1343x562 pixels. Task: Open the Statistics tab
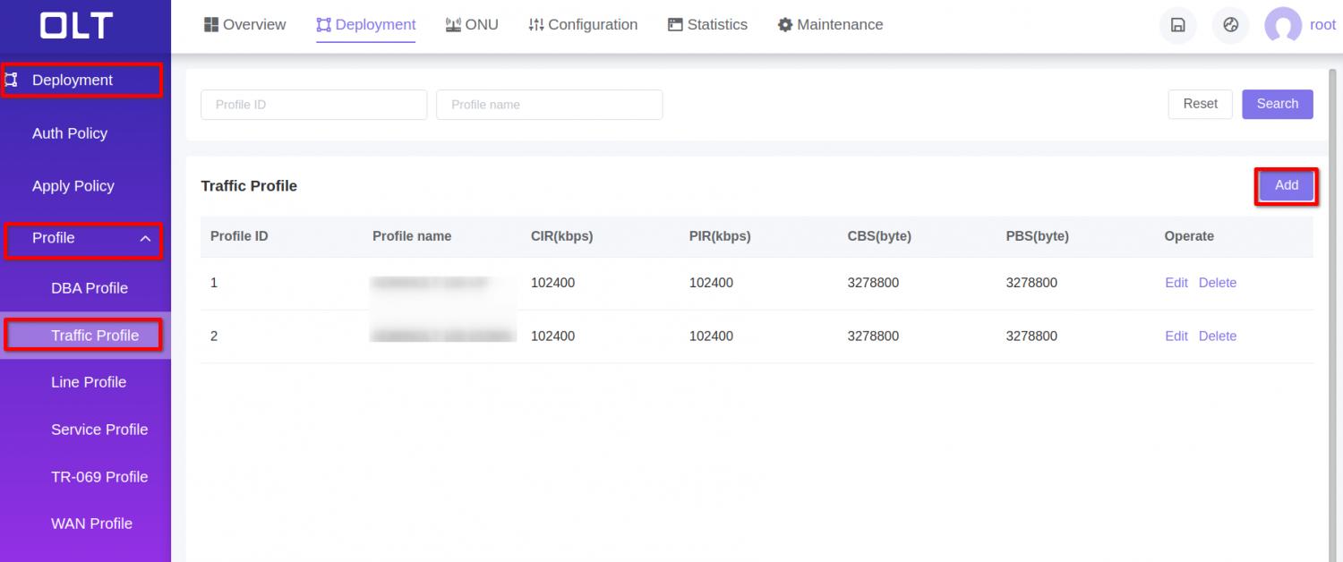point(707,25)
